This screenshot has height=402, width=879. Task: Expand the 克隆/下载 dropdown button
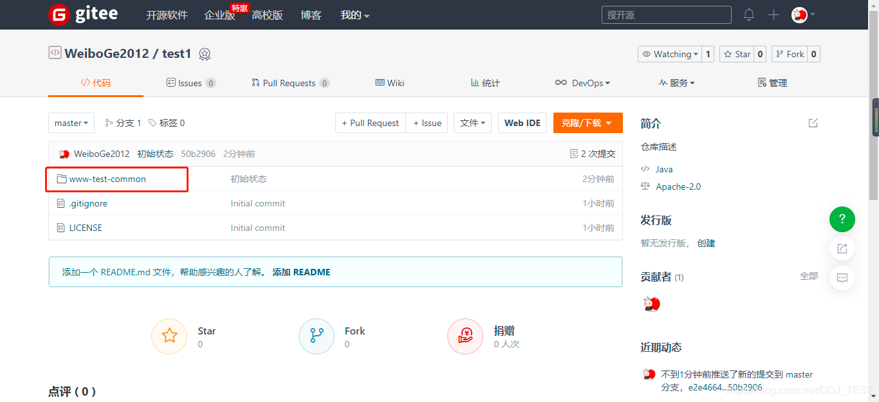[x=588, y=123]
